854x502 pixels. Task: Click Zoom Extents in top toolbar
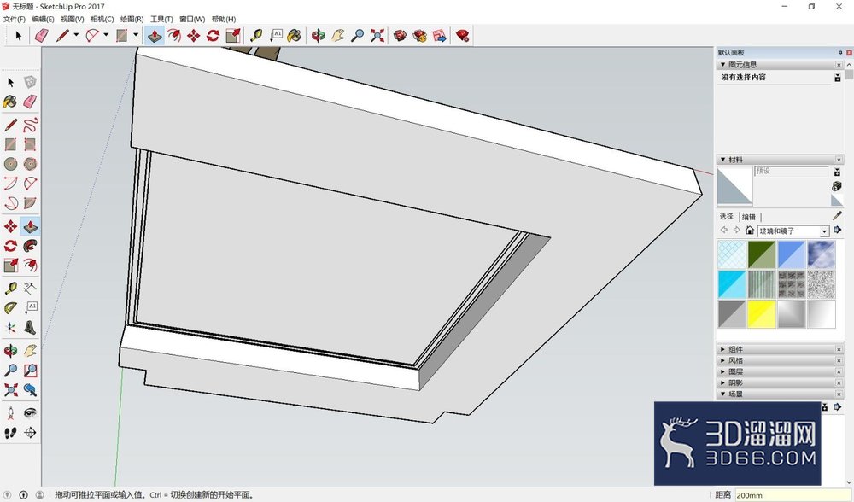pyautogui.click(x=377, y=36)
